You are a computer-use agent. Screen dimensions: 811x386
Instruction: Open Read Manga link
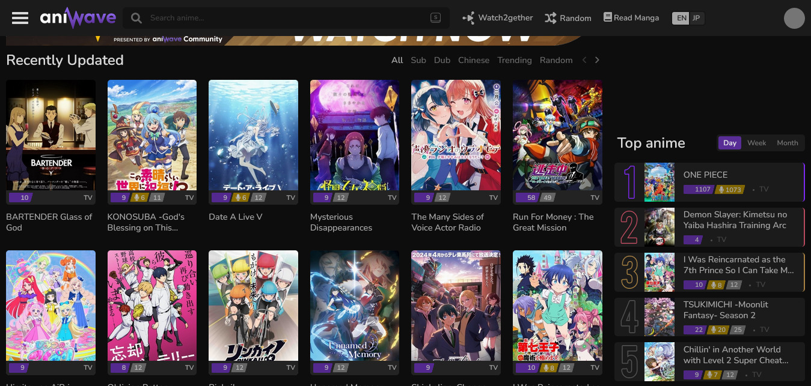click(x=631, y=17)
